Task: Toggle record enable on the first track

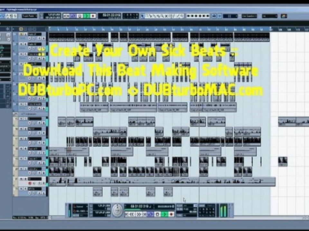Action: 30,38
